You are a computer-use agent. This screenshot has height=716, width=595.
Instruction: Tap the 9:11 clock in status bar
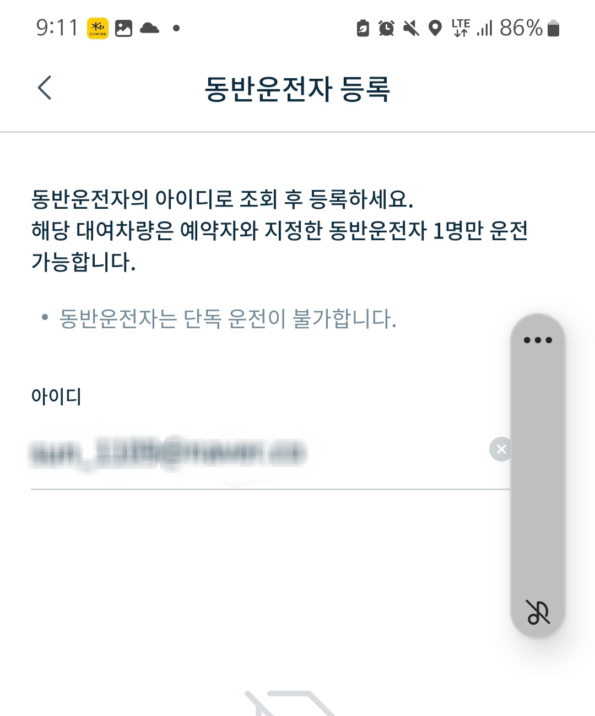(57, 28)
